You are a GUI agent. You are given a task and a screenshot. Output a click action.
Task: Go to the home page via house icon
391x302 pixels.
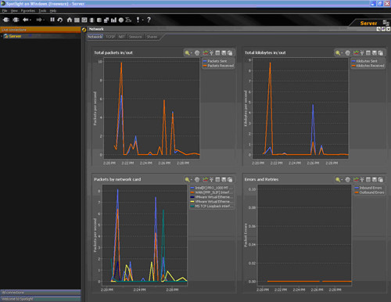click(70, 20)
